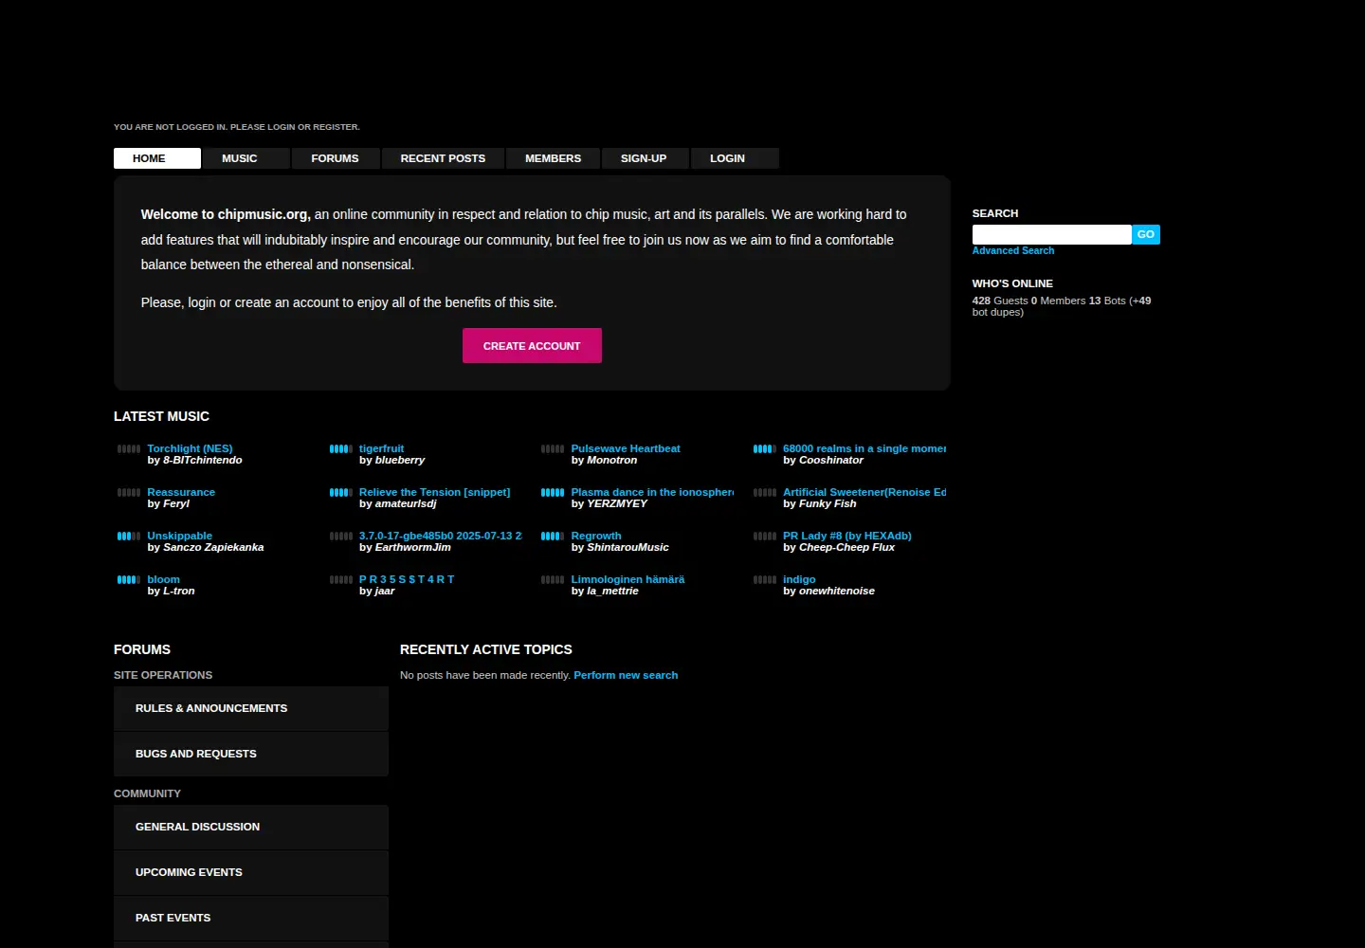Open Bugs and Requests forum
Viewport: 1365px width, 948px height.
pos(251,754)
